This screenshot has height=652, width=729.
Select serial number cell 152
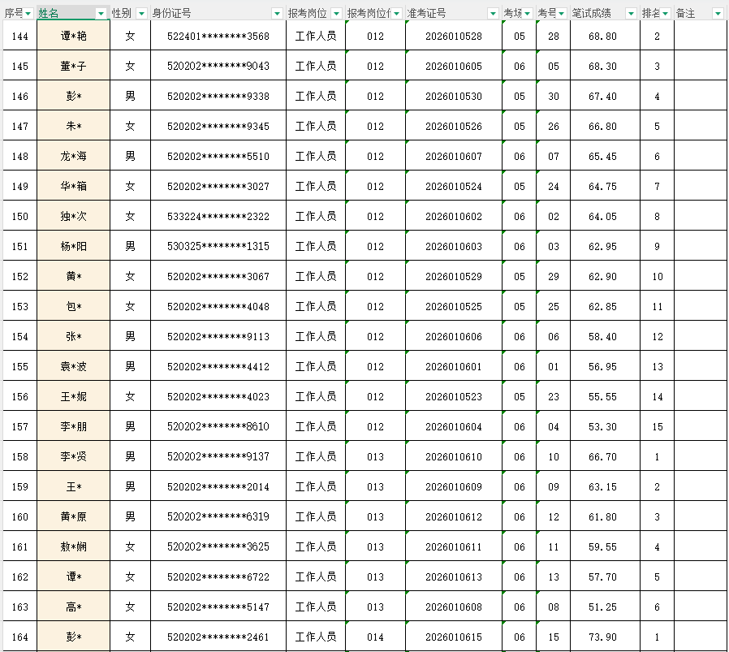point(20,276)
